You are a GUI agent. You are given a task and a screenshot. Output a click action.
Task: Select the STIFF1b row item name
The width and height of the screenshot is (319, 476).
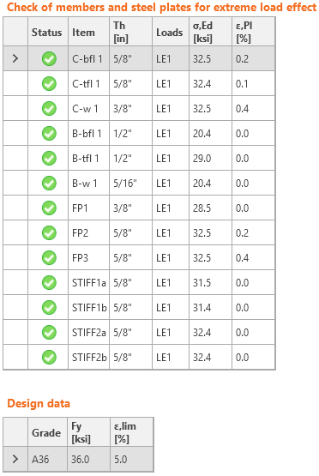(88, 308)
